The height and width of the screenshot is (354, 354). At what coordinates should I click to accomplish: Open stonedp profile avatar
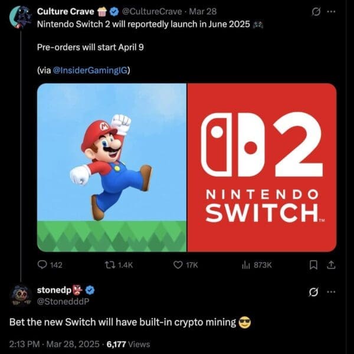tap(21, 295)
